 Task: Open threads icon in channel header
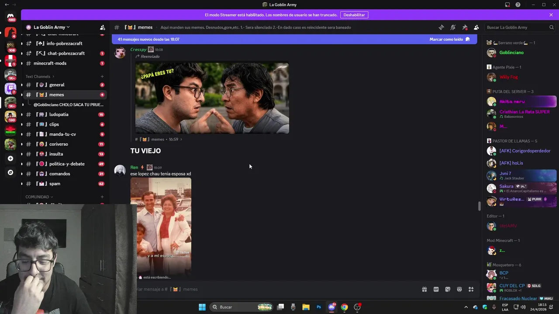(x=441, y=27)
